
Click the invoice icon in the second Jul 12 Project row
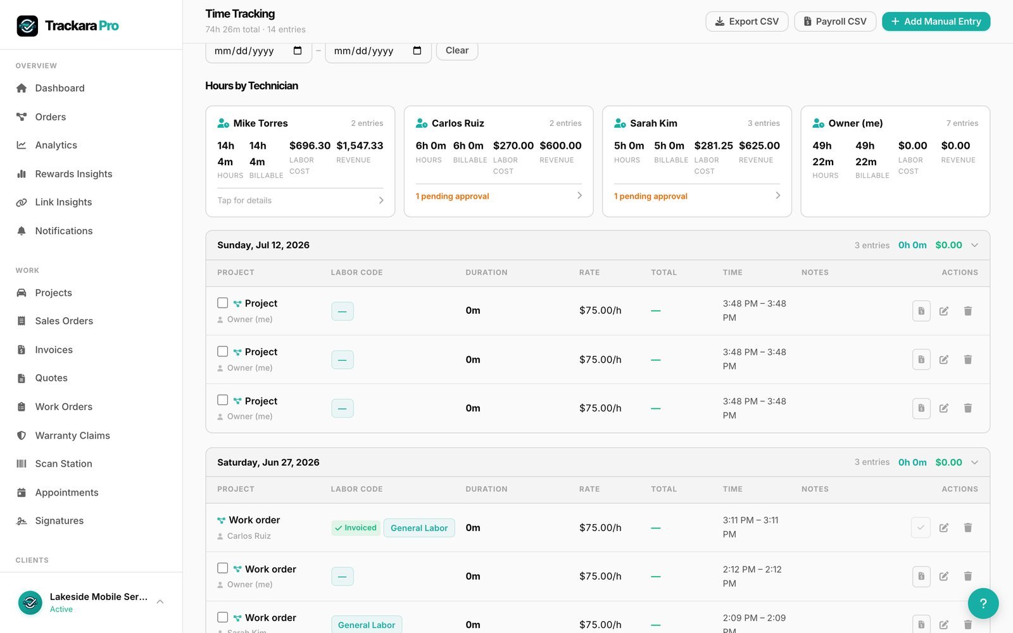click(921, 360)
